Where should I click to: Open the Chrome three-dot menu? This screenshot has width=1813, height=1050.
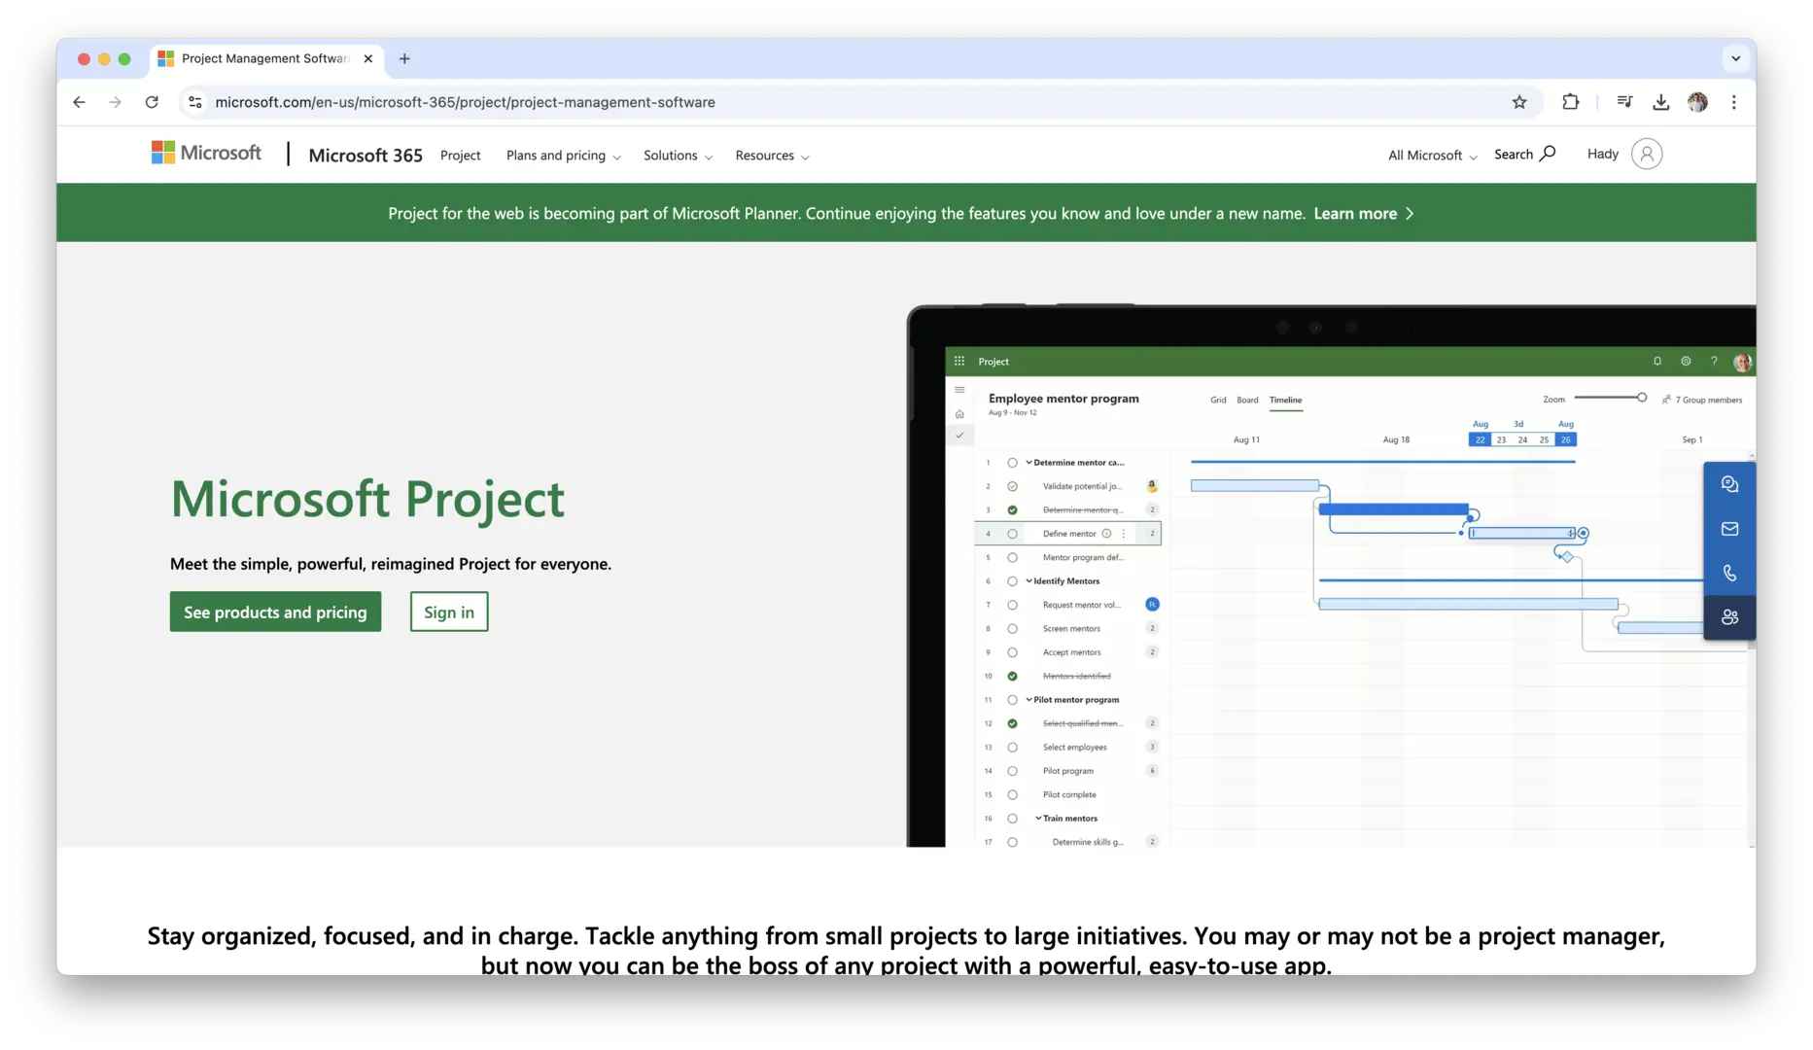click(1733, 102)
